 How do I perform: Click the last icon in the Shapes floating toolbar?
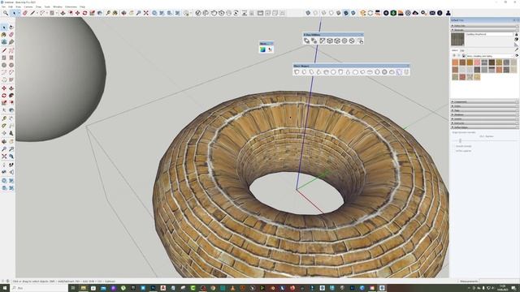pyautogui.click(x=406, y=72)
